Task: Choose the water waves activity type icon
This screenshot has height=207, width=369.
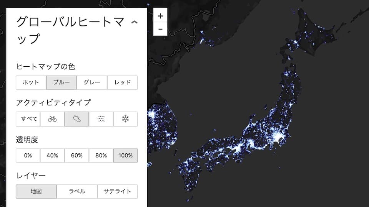Action: coord(101,119)
